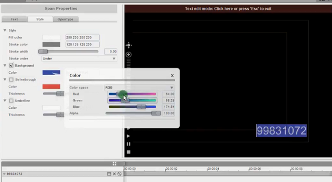
Task: Click the Stroke width slider handle
Action: tap(43, 52)
